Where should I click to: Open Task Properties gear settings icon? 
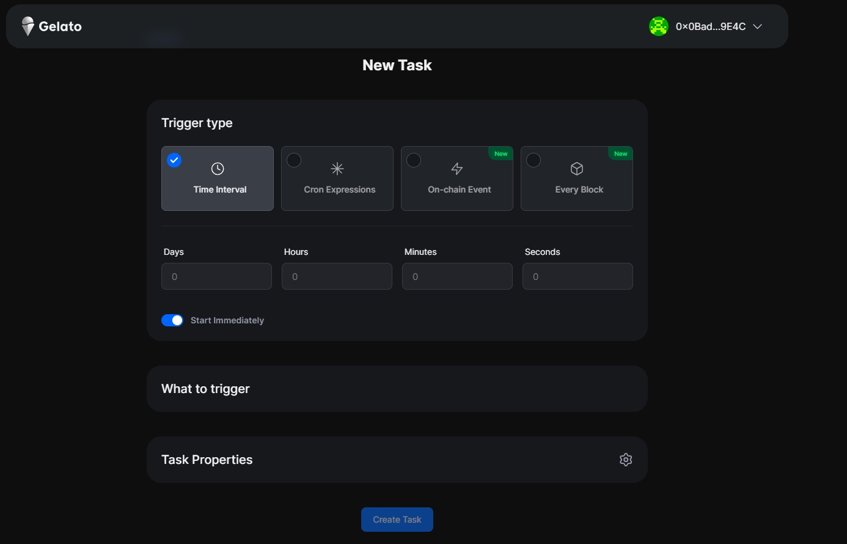[625, 460]
